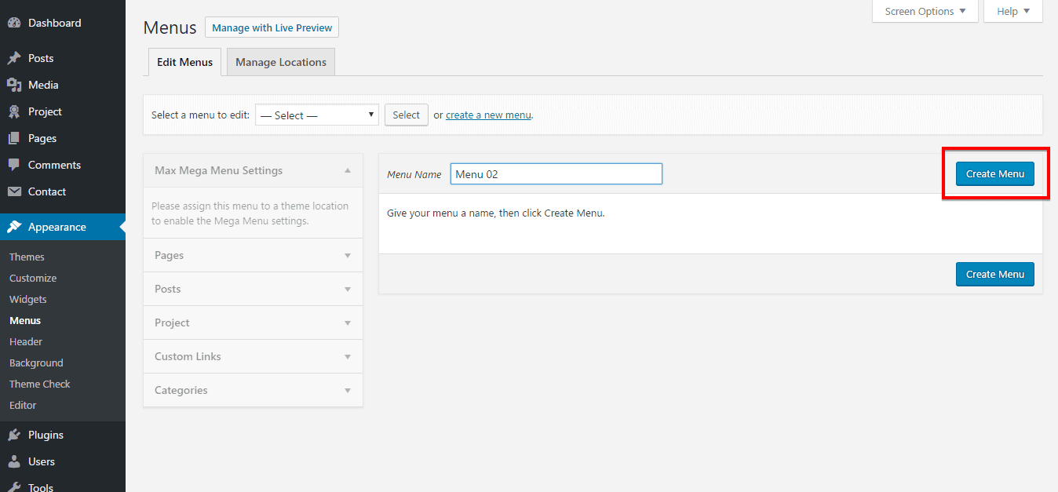Screen dimensions: 1058x492
Task: Expand the Custom Links section
Action: coord(252,355)
